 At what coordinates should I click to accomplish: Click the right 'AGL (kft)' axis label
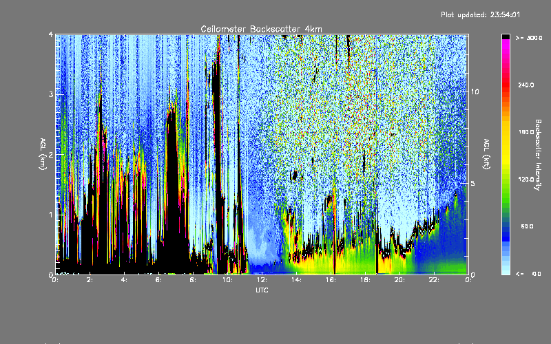486,153
